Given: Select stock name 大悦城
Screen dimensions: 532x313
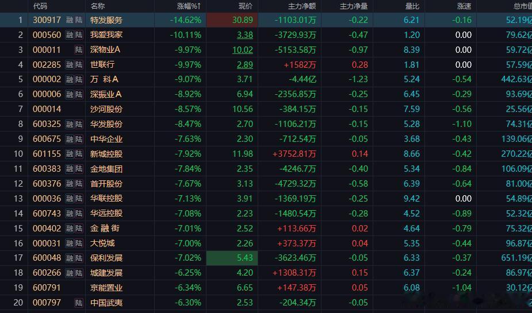Looking at the screenshot, I should [102, 243].
